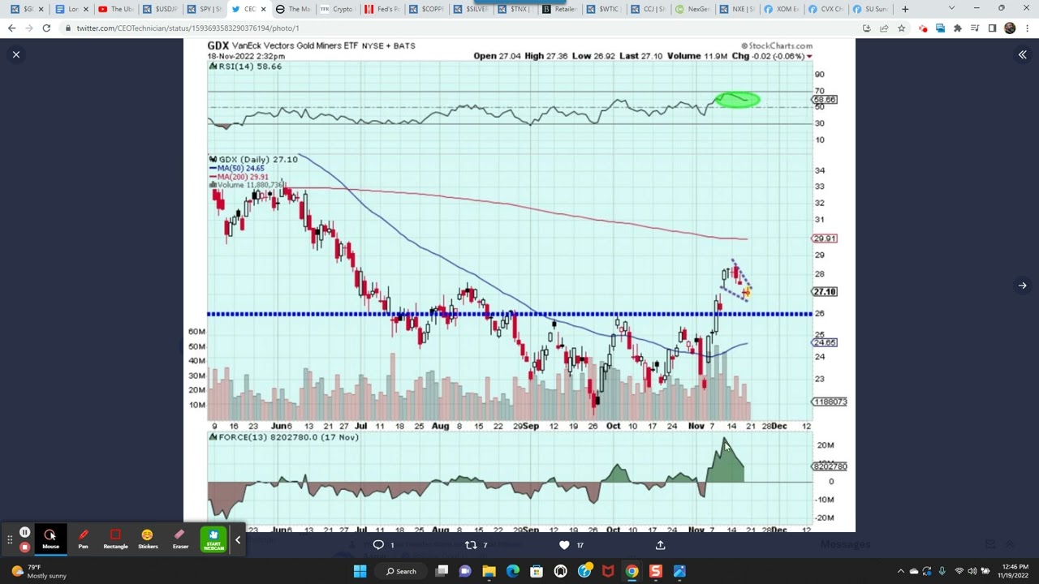This screenshot has width=1039, height=584.
Task: Open the Windows Start menu
Action: [360, 571]
